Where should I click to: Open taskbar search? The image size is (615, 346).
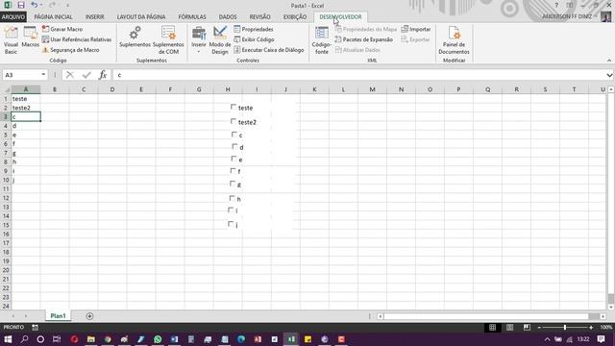(24, 339)
